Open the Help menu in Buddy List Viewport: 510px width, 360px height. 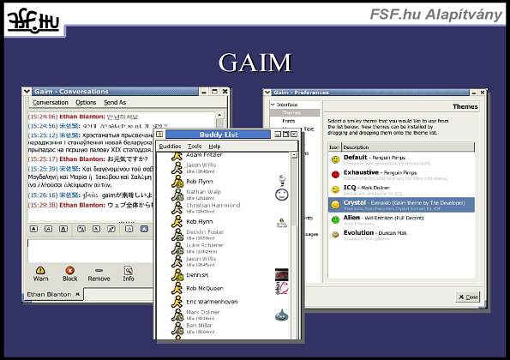[214, 147]
